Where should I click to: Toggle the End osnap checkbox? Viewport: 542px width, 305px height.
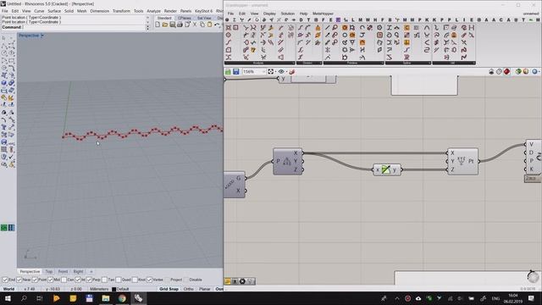(5, 280)
